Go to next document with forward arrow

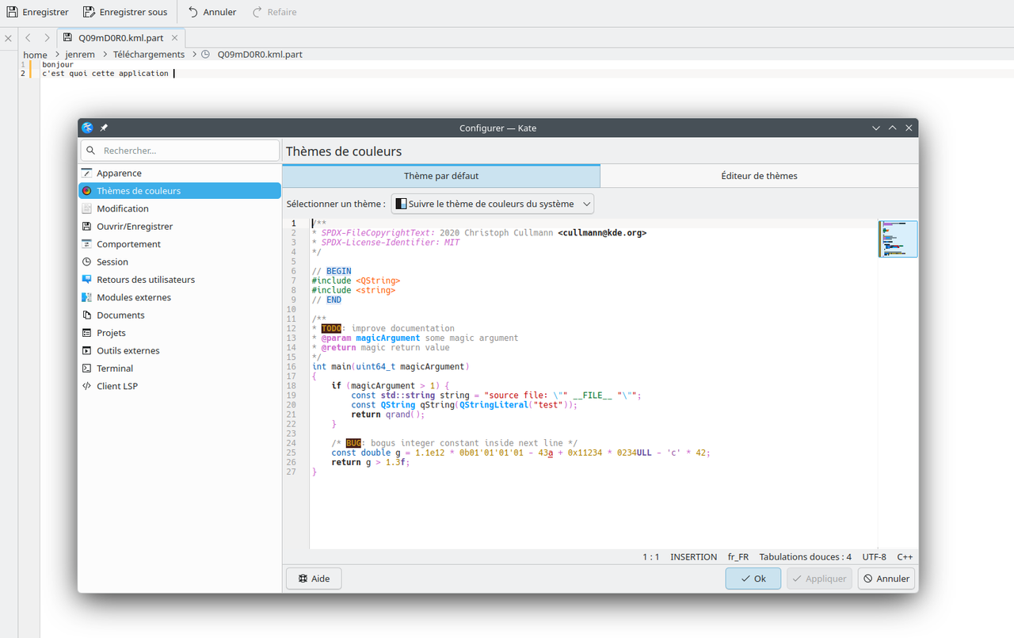coord(47,37)
